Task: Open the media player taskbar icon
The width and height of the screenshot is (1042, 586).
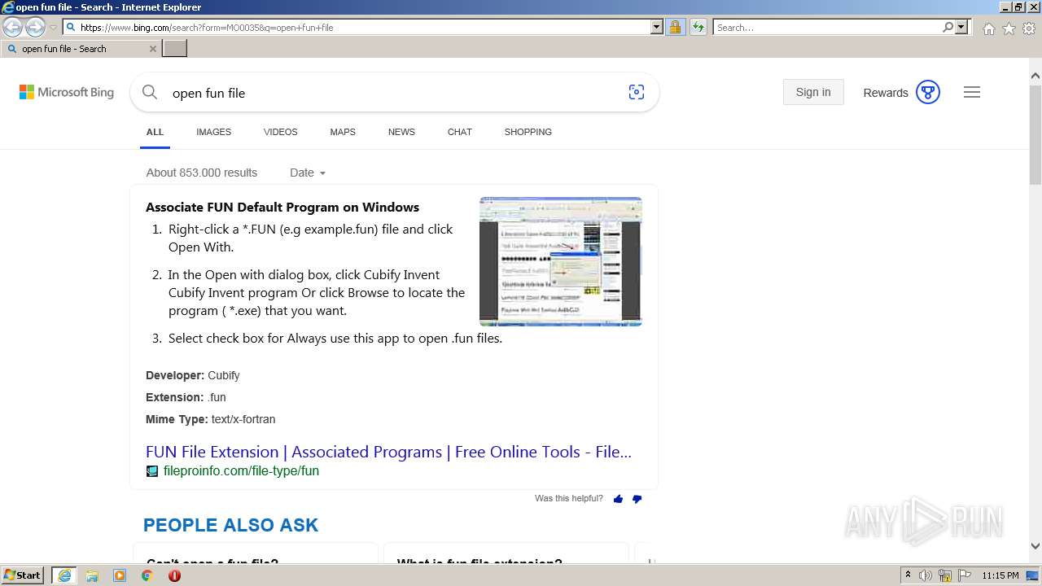Action: click(120, 575)
